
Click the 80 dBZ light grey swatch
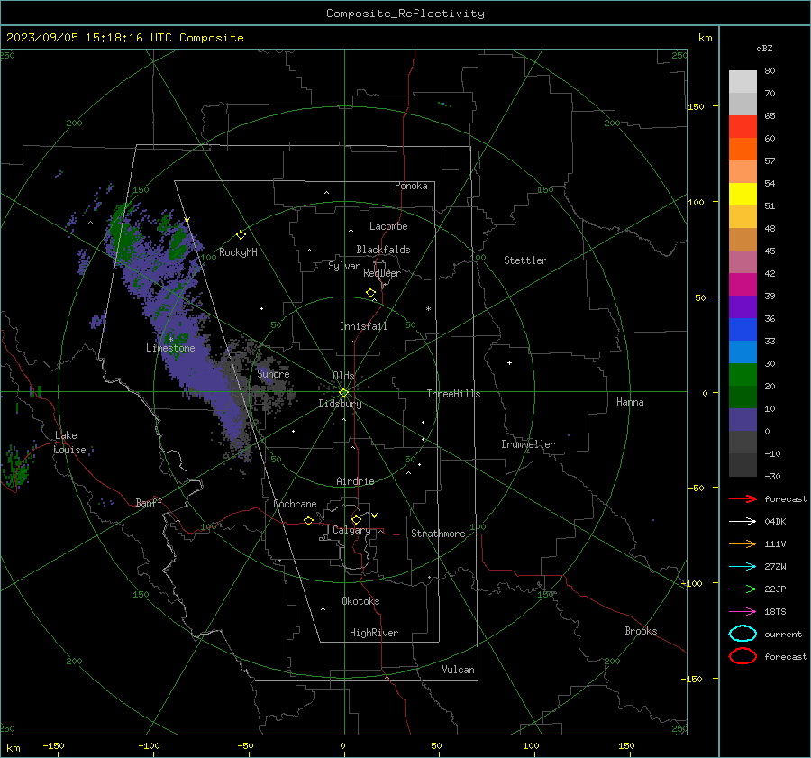[x=743, y=82]
